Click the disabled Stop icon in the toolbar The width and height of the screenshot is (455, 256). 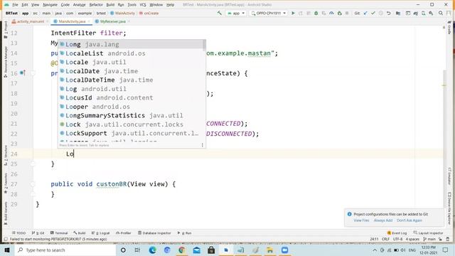[347, 13]
